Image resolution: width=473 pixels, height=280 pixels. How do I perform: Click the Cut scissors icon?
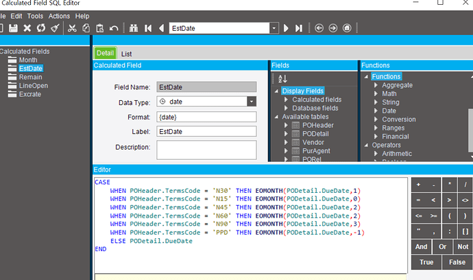pos(71,28)
